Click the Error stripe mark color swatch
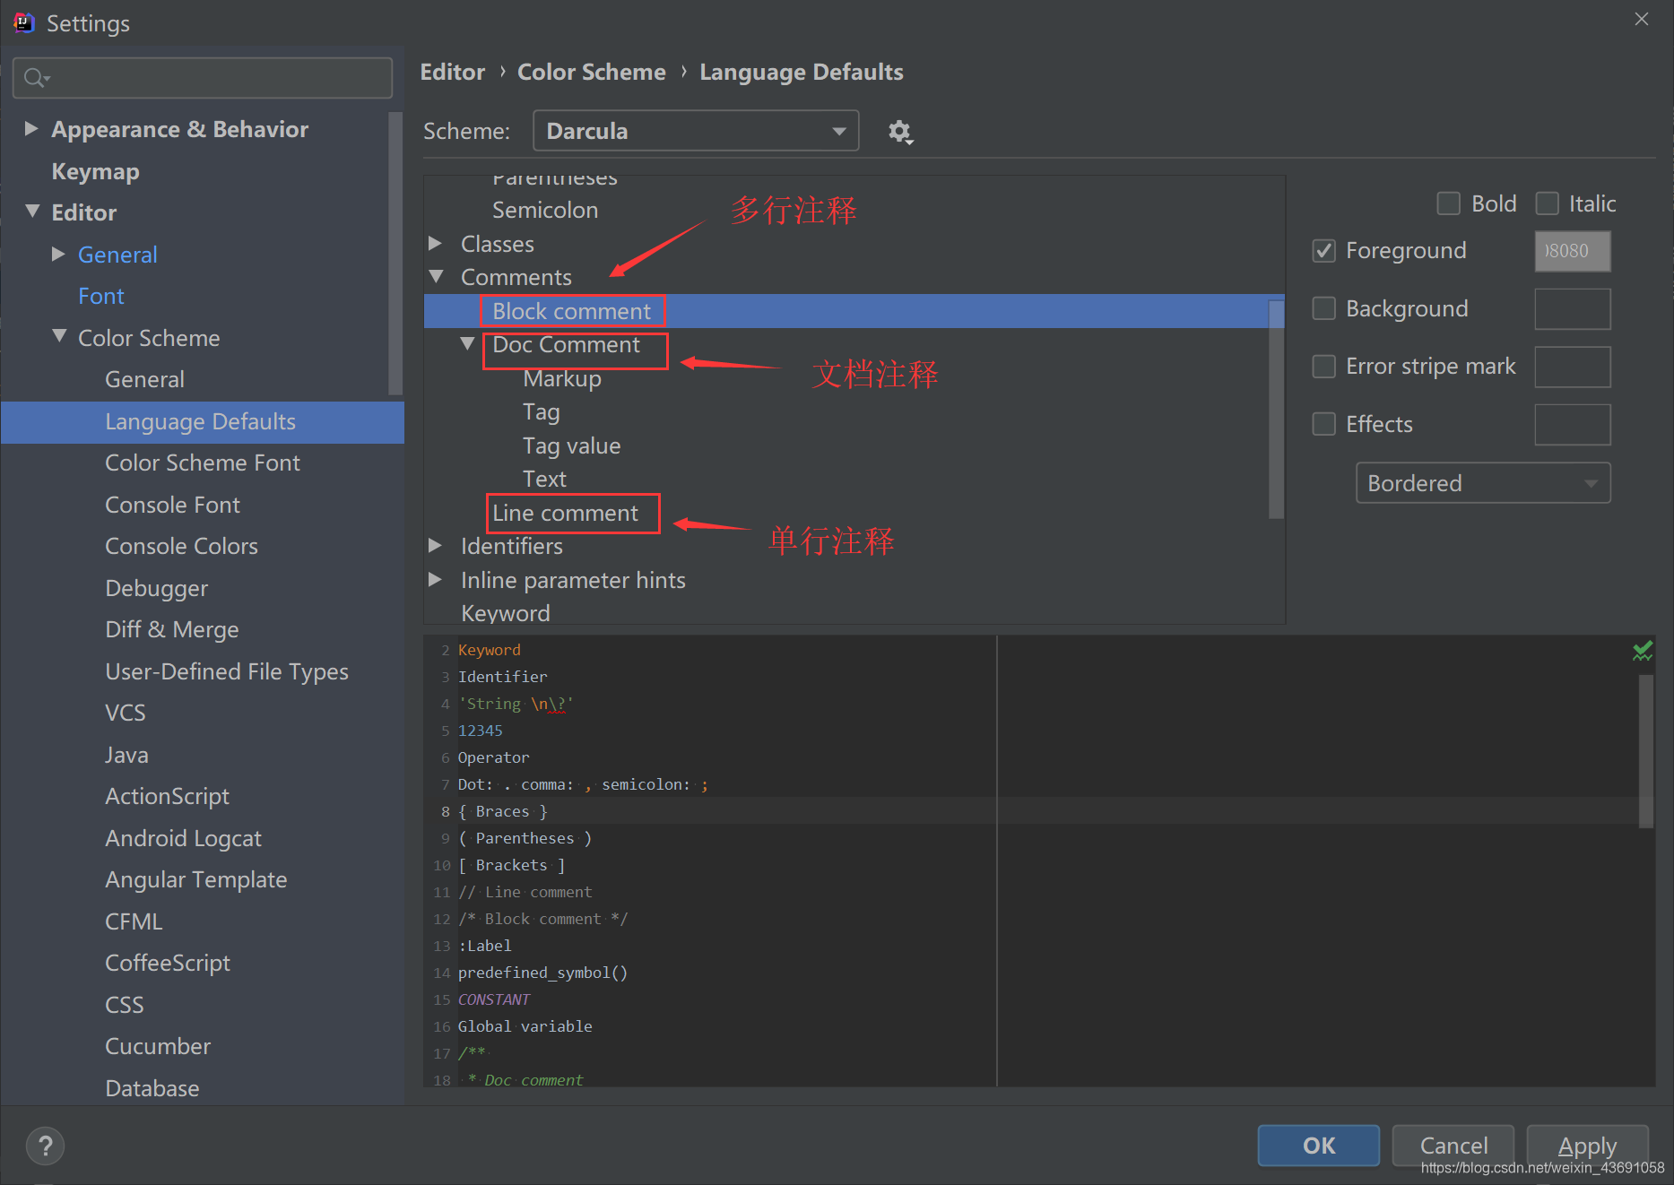This screenshot has height=1185, width=1674. pyautogui.click(x=1573, y=367)
